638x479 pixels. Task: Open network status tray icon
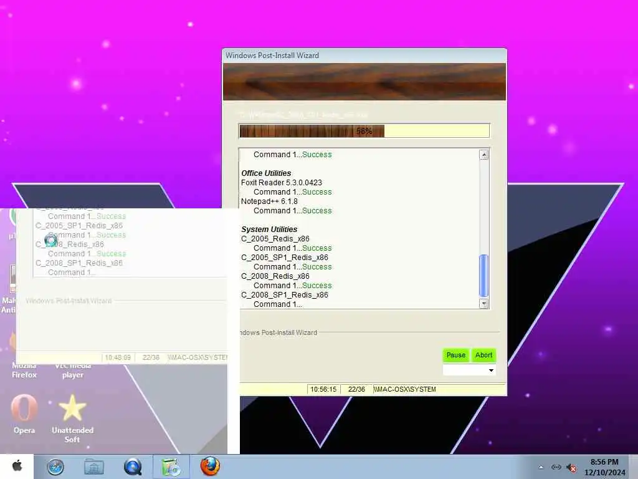pos(556,467)
